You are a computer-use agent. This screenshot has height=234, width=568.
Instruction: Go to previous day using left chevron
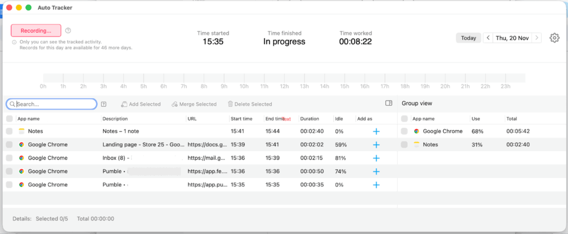point(488,38)
